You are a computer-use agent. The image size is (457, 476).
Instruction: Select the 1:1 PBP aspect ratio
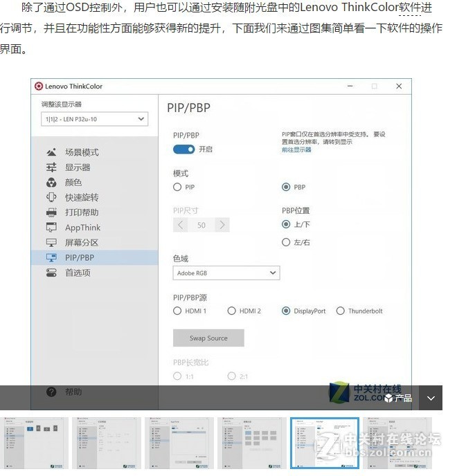[177, 376]
